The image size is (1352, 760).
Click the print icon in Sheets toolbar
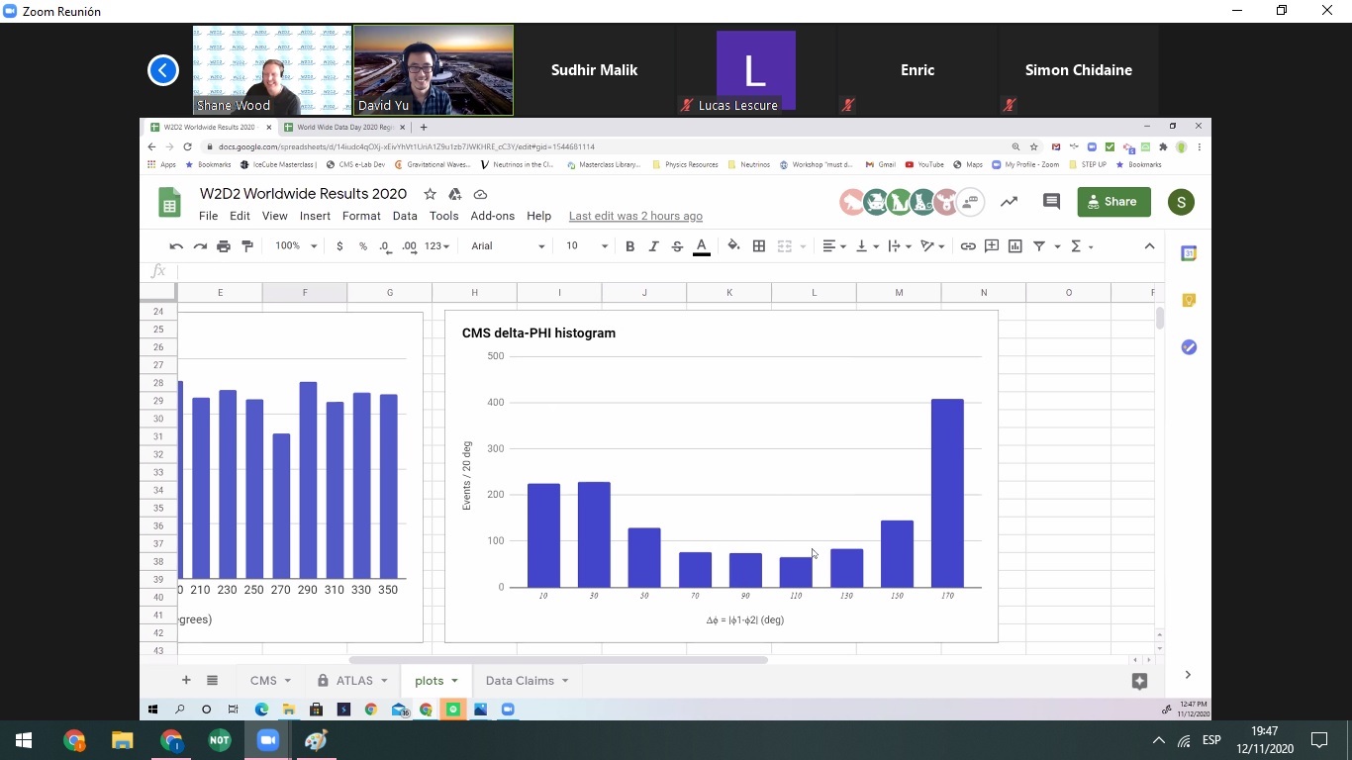[x=224, y=246]
